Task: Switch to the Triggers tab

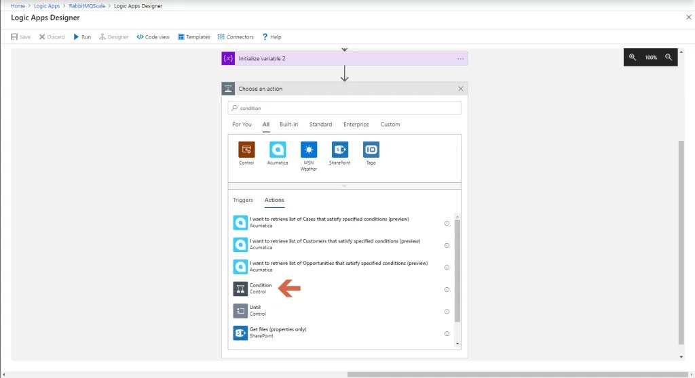Action: click(x=243, y=200)
